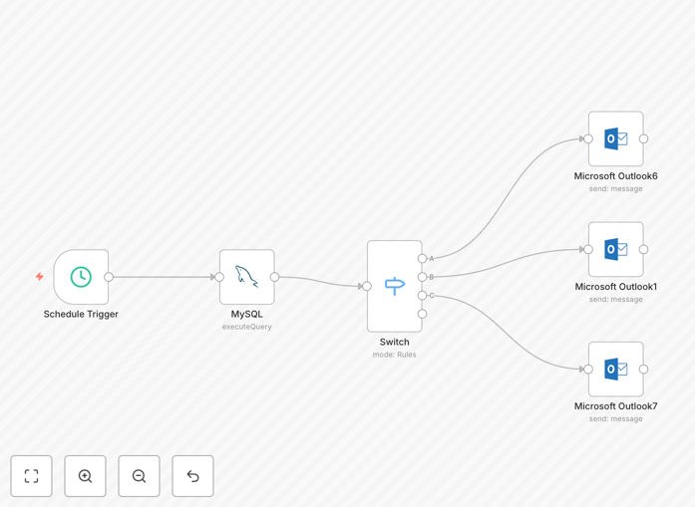
Task: Select the Schedule Trigger node
Action: tap(81, 277)
